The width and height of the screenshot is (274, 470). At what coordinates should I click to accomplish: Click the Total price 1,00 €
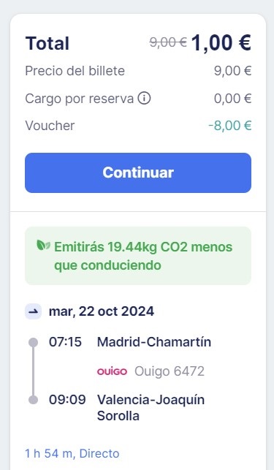pyautogui.click(x=221, y=43)
